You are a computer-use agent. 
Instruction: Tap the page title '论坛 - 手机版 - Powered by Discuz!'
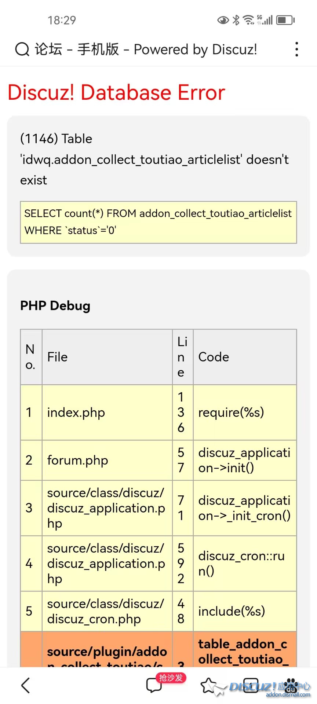[x=146, y=49]
